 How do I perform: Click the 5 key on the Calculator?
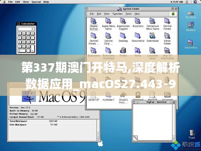(24, 42)
